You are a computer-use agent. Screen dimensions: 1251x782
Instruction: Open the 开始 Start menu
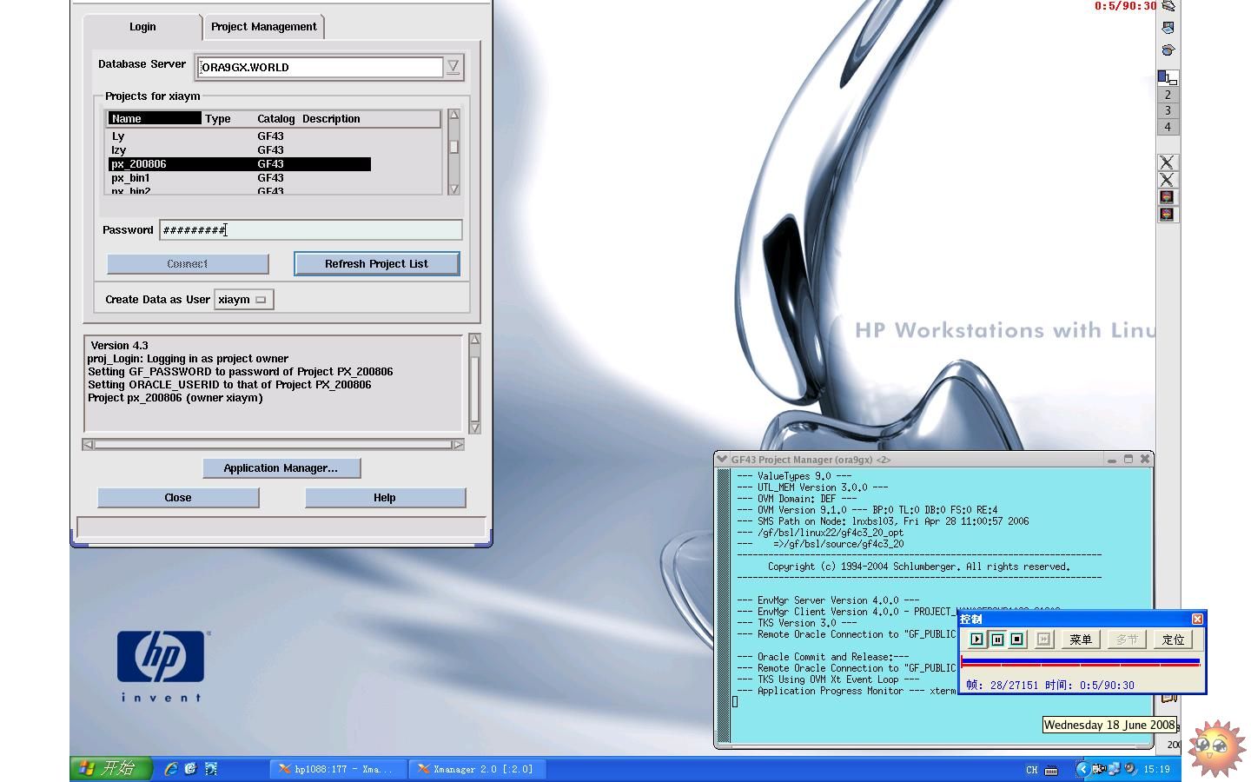(x=111, y=768)
